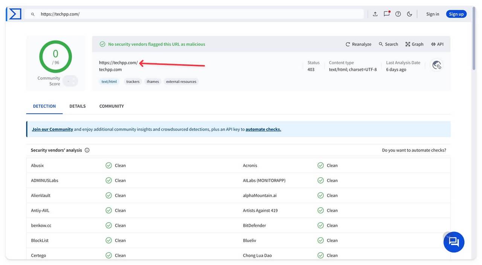The height and width of the screenshot is (265, 482).
Task: Click the Clean check icon for Blueliv
Action: 320,241
